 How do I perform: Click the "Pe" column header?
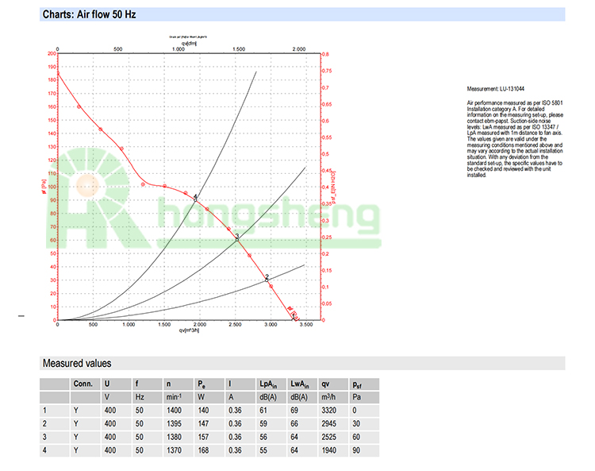click(x=202, y=384)
